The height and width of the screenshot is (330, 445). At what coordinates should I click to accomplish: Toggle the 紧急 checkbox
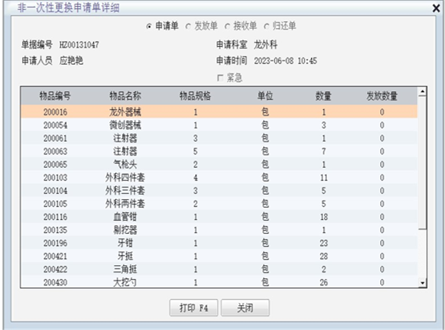coord(221,78)
